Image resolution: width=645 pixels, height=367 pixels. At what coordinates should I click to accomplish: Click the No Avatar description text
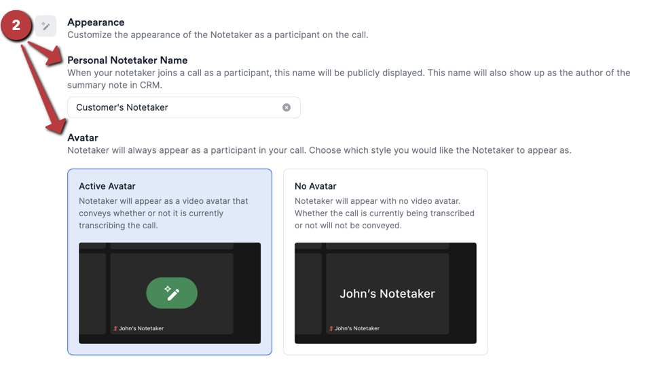pos(384,213)
